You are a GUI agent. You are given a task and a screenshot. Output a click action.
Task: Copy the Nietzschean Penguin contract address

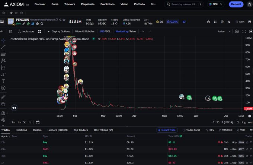(57, 20)
